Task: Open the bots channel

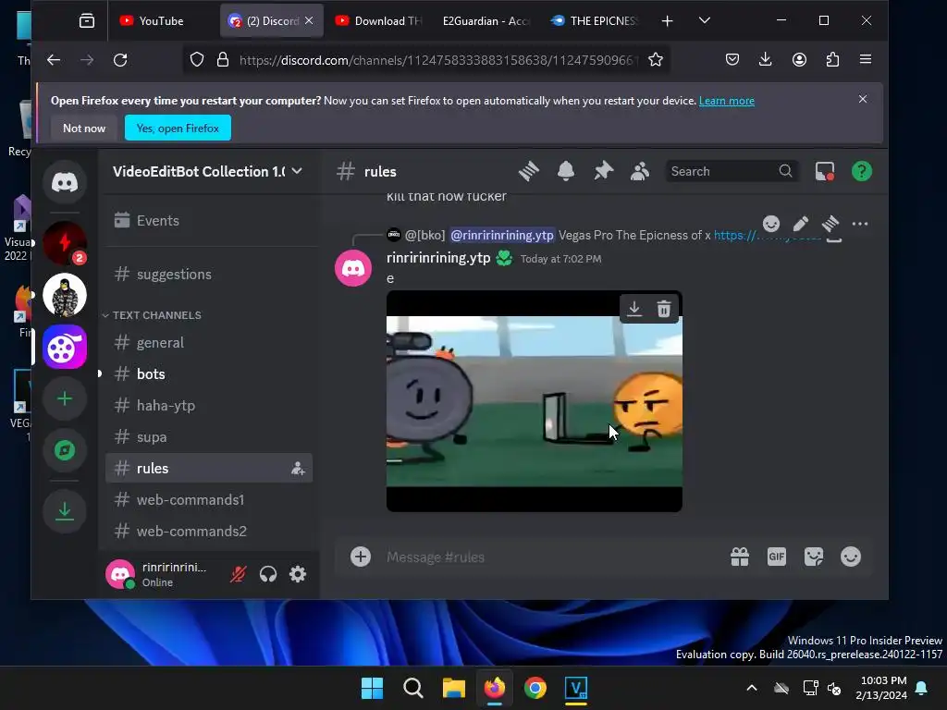Action: click(x=209, y=373)
